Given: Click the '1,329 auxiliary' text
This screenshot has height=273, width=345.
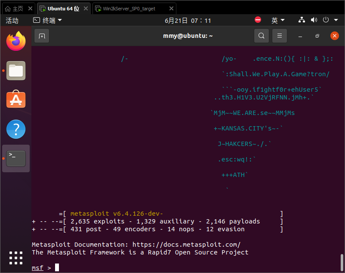Looking at the screenshot, I should point(165,221).
